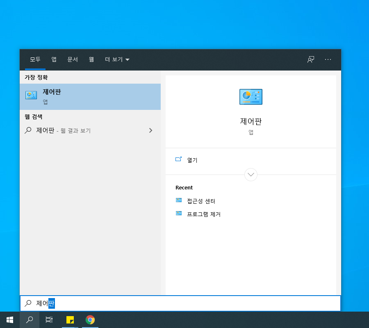Viewport: 369px width, 328px height.
Task: Select the 제어판 웹 결과 보기 search suggestion
Action: (x=90, y=130)
